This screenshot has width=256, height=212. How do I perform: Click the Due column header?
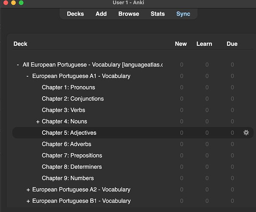tap(232, 44)
